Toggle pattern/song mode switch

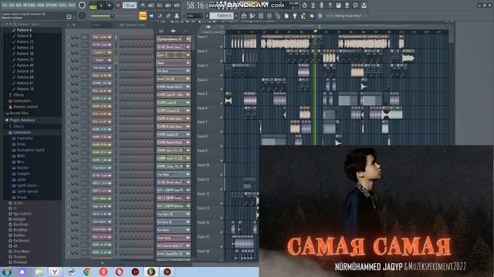(93, 5)
